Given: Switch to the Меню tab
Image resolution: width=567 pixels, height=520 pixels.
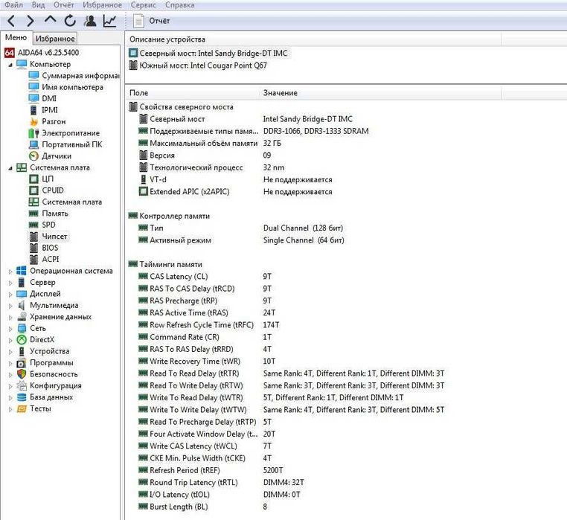Looking at the screenshot, I should (16, 38).
